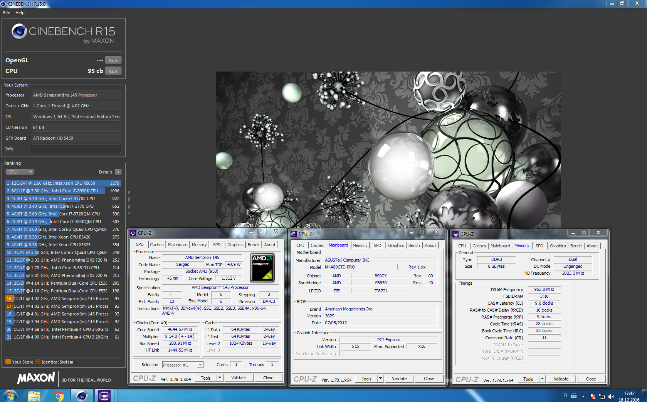This screenshot has height=402, width=647.
Task: Open the Windows Start menu
Action: tap(10, 395)
